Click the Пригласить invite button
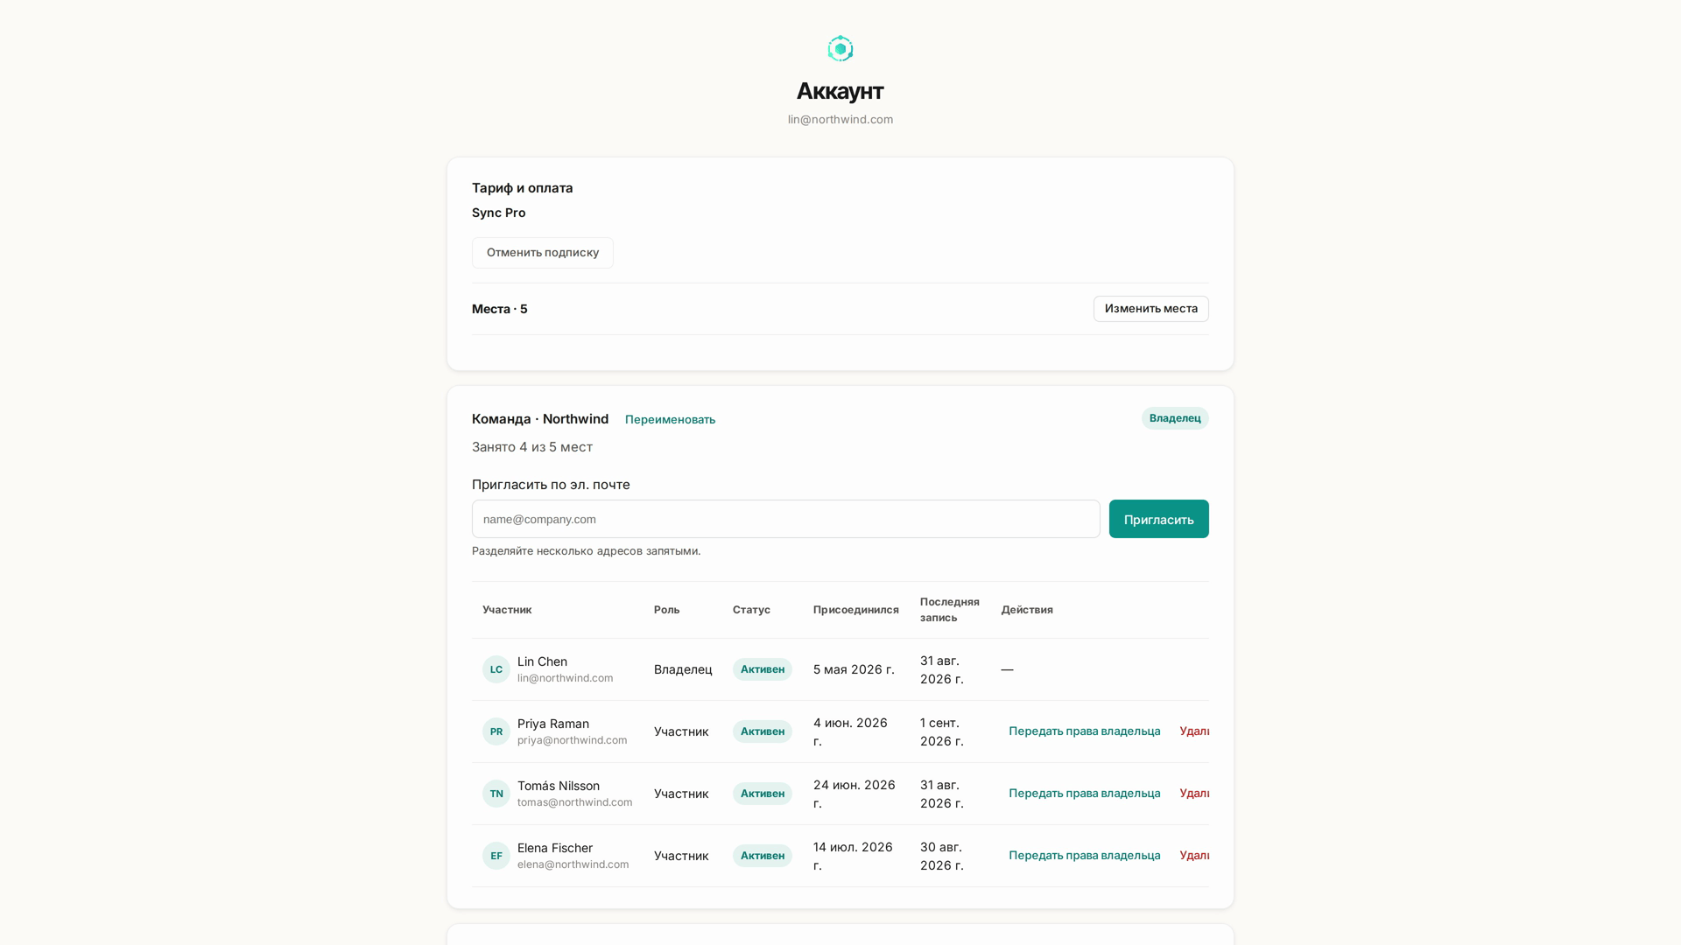 click(1159, 519)
